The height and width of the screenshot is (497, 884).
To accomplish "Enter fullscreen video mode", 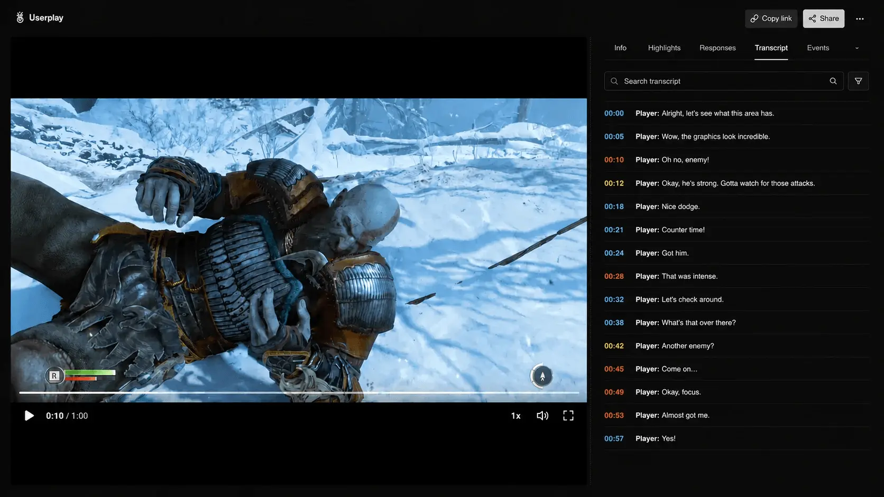I will tap(568, 416).
